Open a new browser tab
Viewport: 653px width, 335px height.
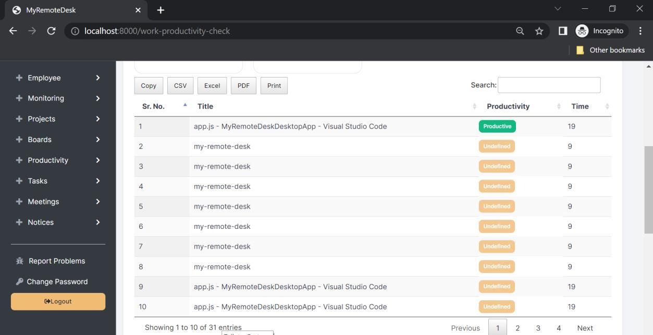click(161, 10)
